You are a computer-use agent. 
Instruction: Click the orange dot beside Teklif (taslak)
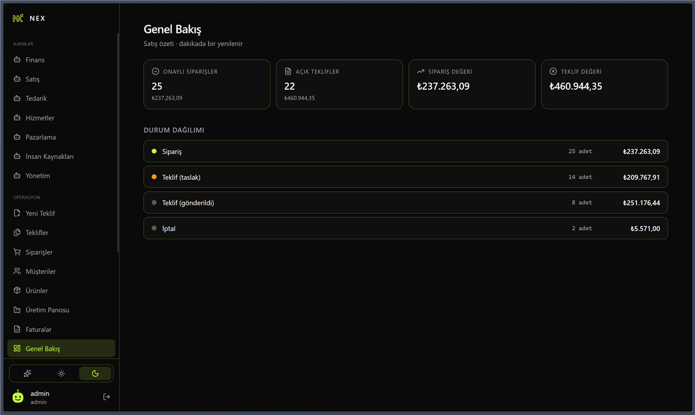pyautogui.click(x=154, y=177)
